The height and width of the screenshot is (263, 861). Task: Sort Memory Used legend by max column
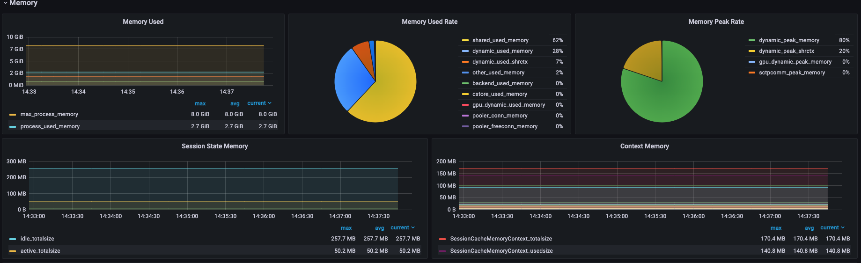[x=200, y=103]
